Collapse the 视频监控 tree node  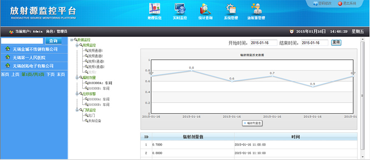77,45
